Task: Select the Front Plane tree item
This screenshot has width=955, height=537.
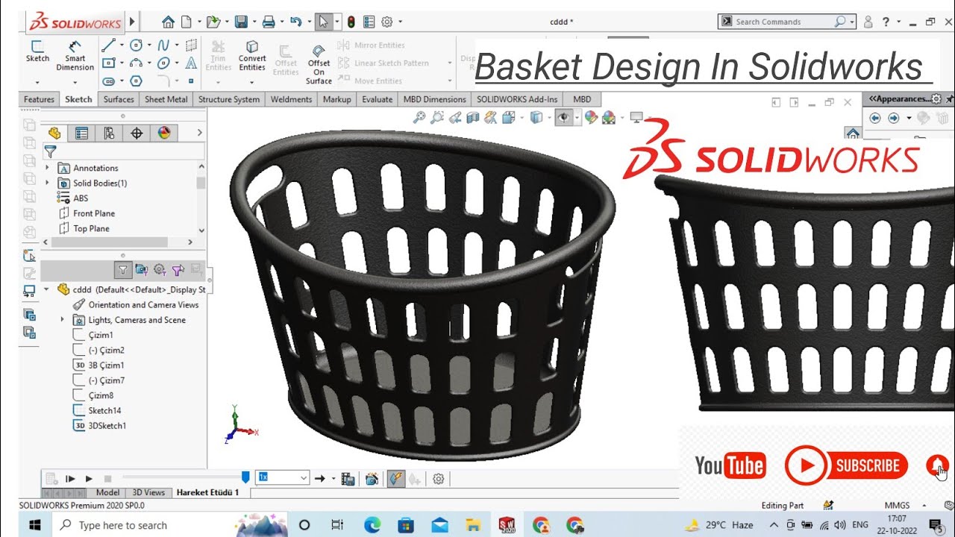Action: tap(86, 213)
